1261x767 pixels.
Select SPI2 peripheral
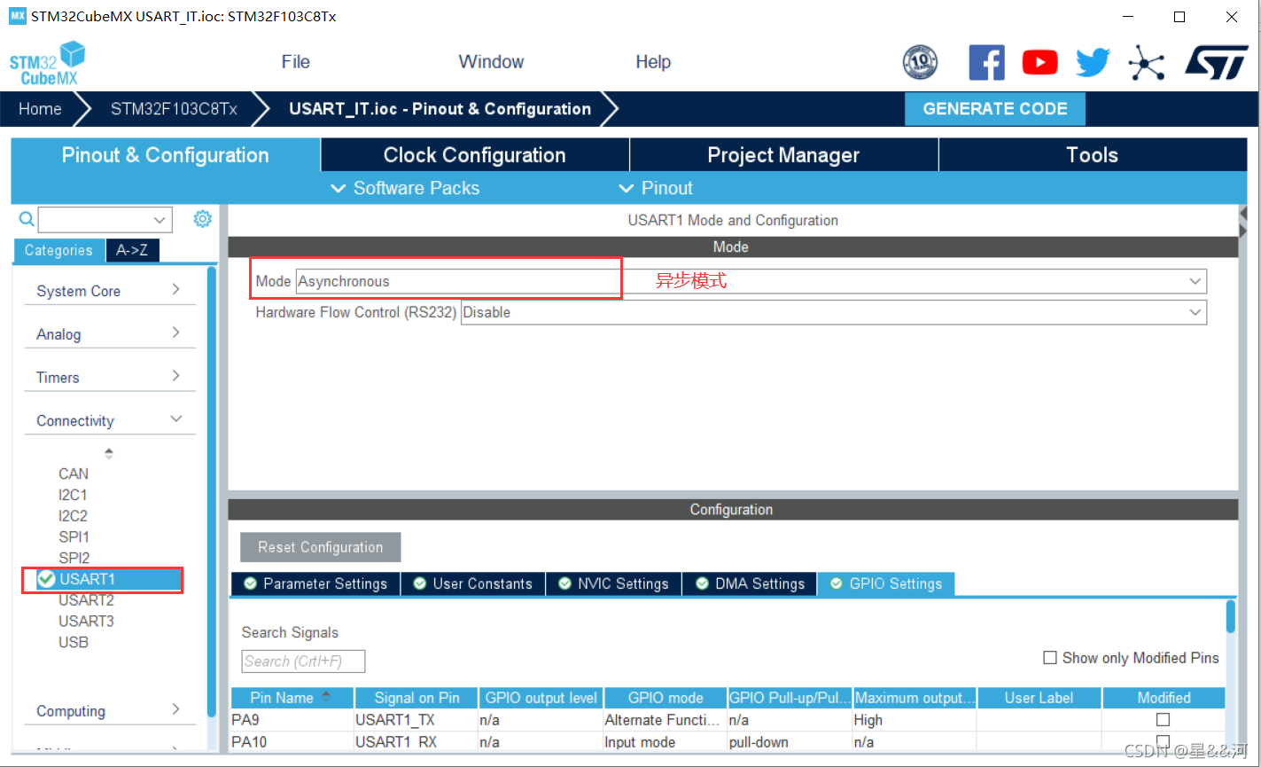[x=74, y=558]
